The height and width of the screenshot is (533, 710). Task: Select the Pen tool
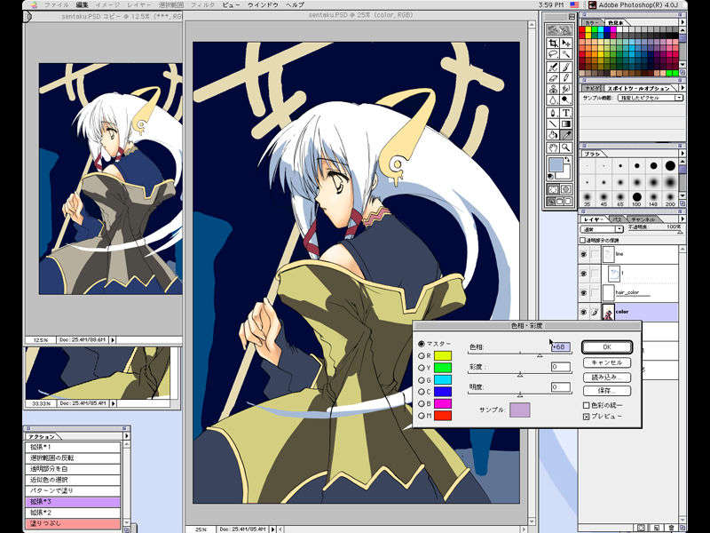click(553, 113)
